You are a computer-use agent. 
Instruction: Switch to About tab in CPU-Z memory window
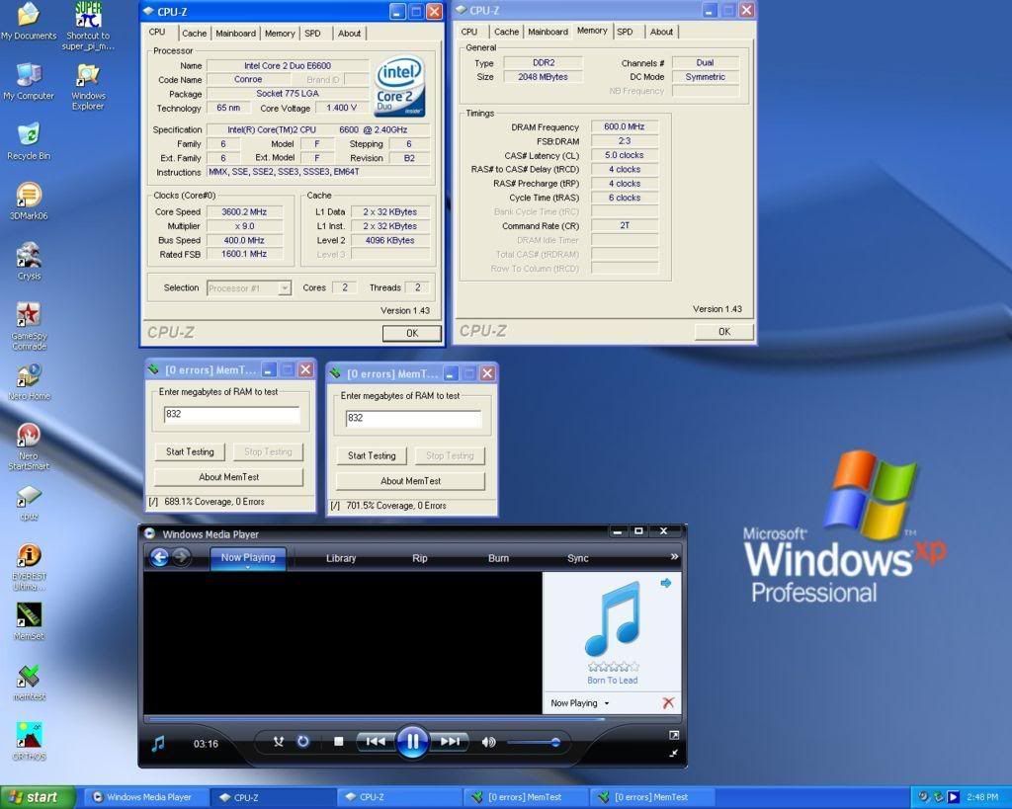(x=661, y=32)
